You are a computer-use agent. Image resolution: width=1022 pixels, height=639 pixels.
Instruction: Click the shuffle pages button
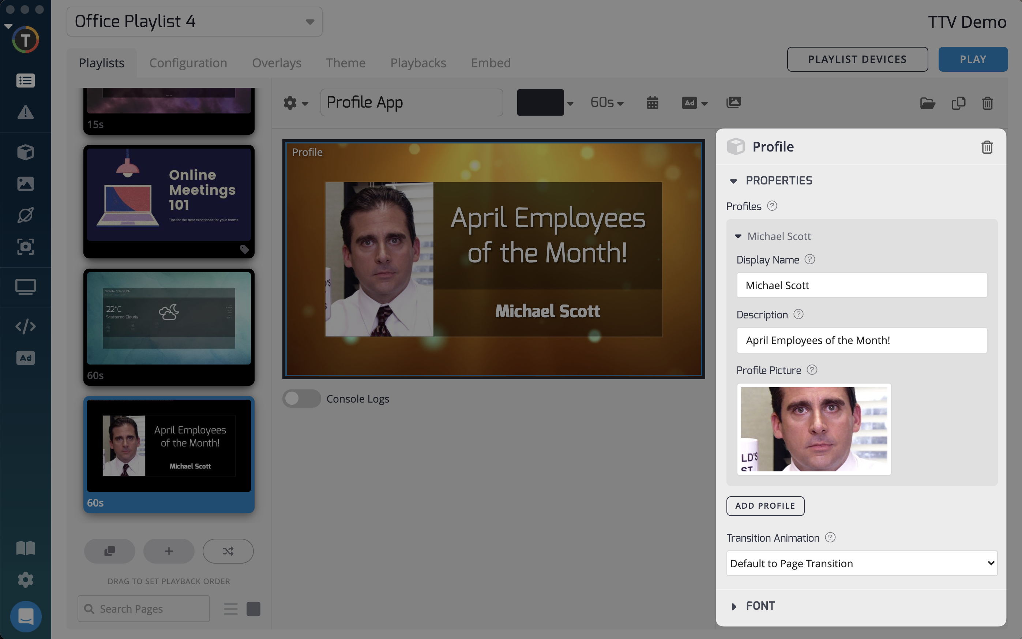click(228, 551)
